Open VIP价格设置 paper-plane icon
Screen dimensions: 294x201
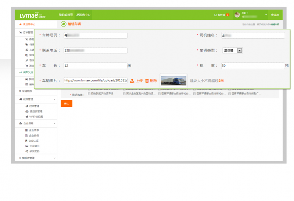tap(26, 117)
